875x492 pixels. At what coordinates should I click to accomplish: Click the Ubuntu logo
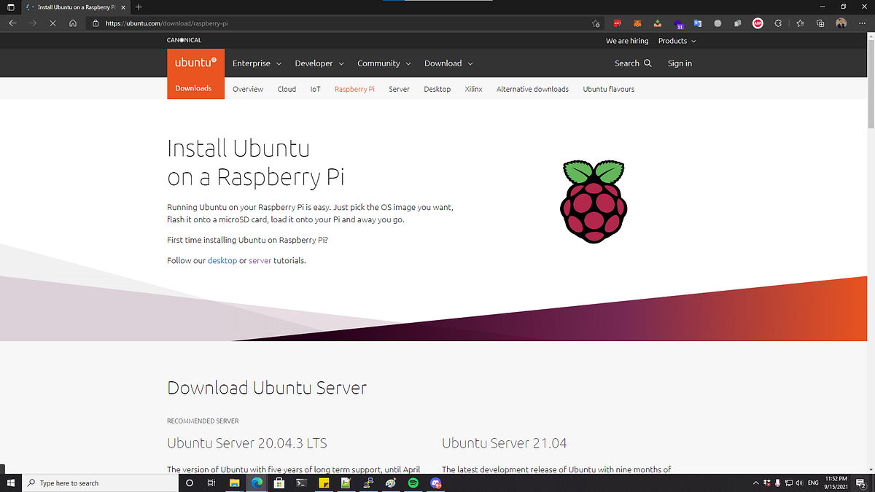[195, 63]
